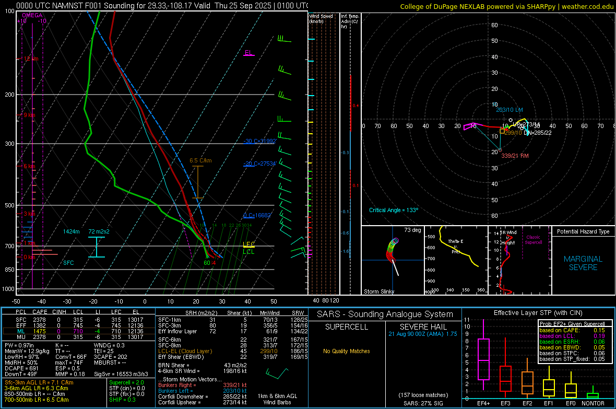The image size is (616, 409).
Task: Click the 'Potential Hazard Type' heading
Action: coord(583,231)
